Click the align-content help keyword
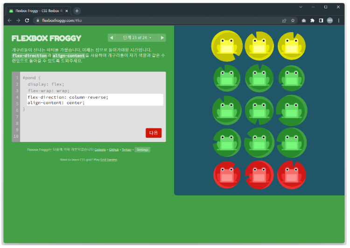The height and width of the screenshot is (248, 350). click(x=69, y=56)
